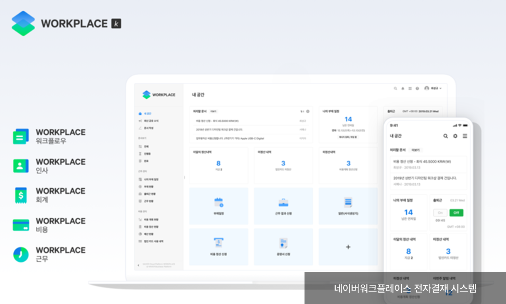This screenshot has height=304, width=506.
Task: Select 예산 현황 in the laptop sidebar
Action: coord(146,234)
